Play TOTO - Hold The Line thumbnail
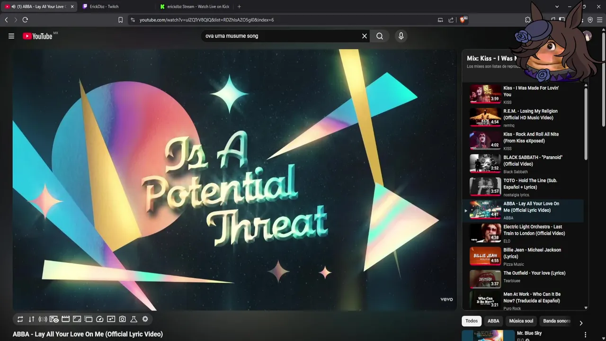Screen dimensions: 606x341 pos(485,187)
